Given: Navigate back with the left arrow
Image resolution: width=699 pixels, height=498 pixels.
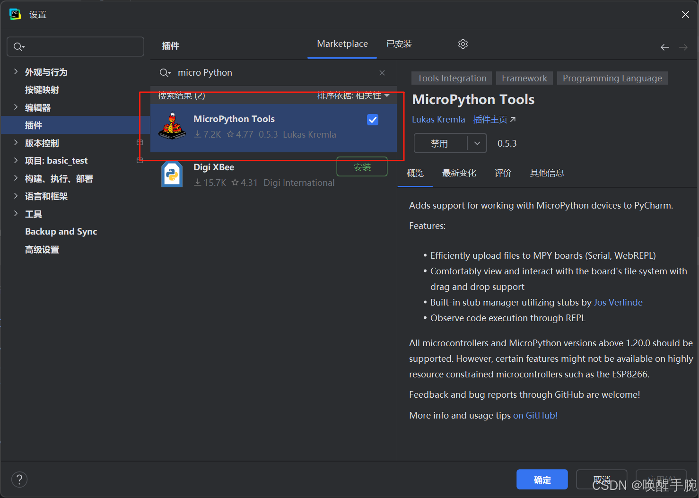Looking at the screenshot, I should coord(665,47).
